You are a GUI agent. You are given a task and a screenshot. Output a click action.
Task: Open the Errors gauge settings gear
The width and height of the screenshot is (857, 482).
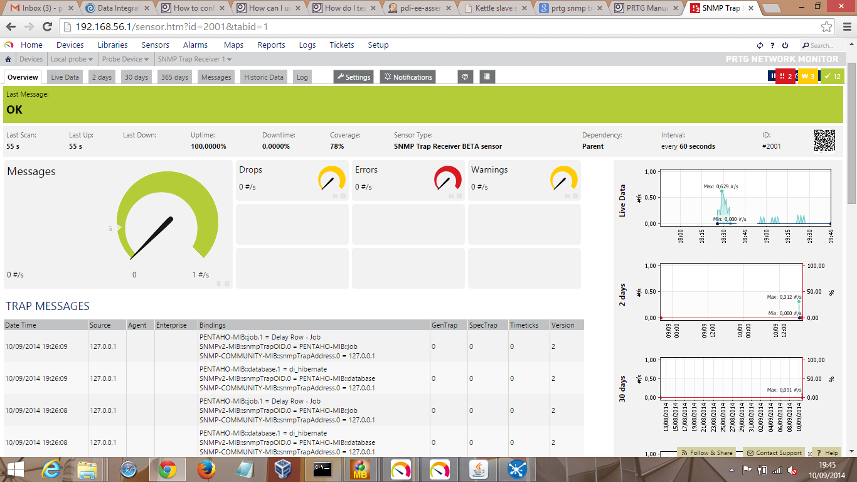point(459,196)
